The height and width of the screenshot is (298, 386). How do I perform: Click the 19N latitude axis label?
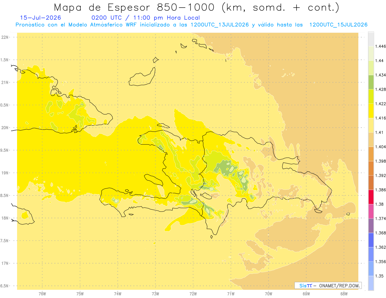tap(5, 173)
